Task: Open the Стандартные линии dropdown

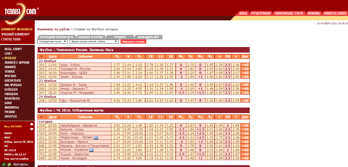Action: coord(52,41)
